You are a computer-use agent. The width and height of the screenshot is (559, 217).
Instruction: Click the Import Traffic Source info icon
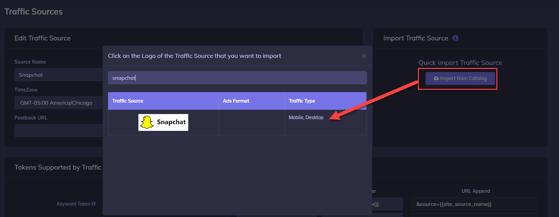[455, 38]
